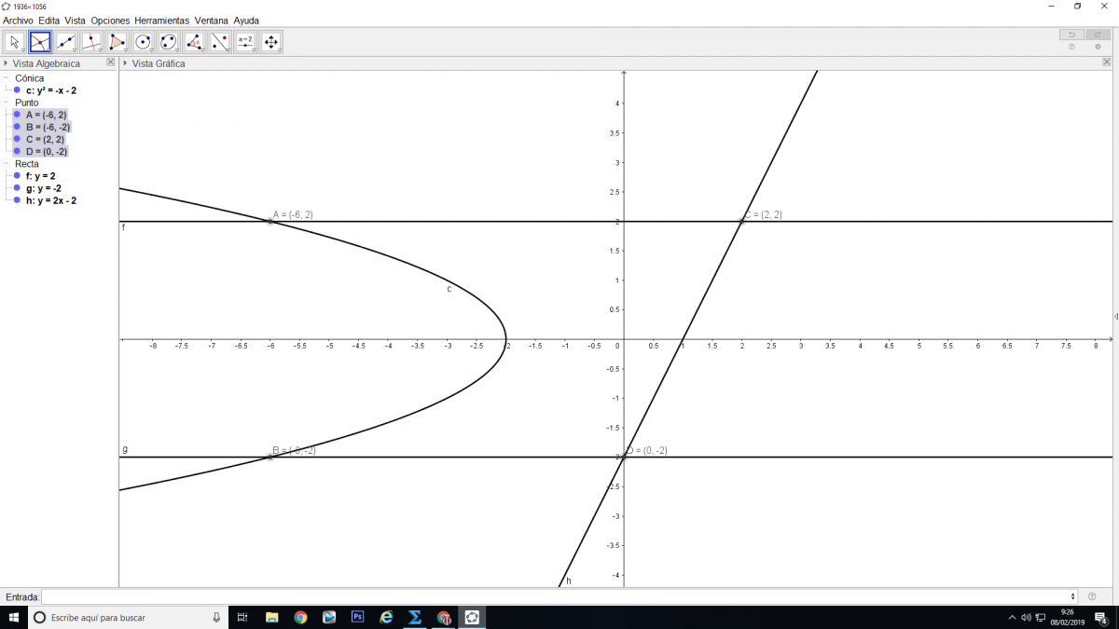
Task: Choose the Line through two points tool
Action: point(66,42)
